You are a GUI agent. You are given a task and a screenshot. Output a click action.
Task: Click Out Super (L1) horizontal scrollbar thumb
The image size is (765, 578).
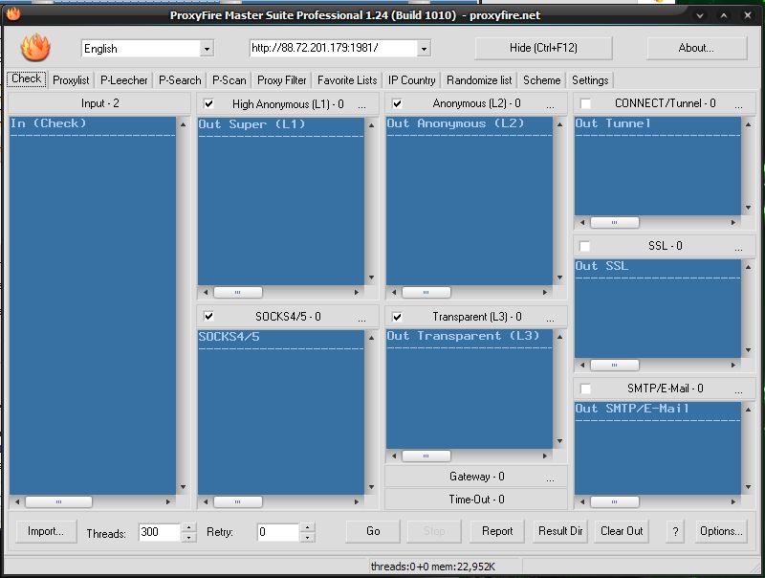pos(237,292)
